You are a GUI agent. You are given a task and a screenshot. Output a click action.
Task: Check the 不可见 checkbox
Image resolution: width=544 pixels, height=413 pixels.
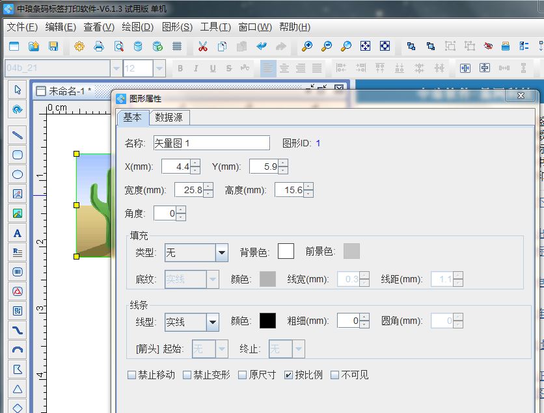point(333,375)
